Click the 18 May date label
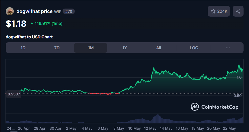 pyautogui.click(x=198, y=128)
